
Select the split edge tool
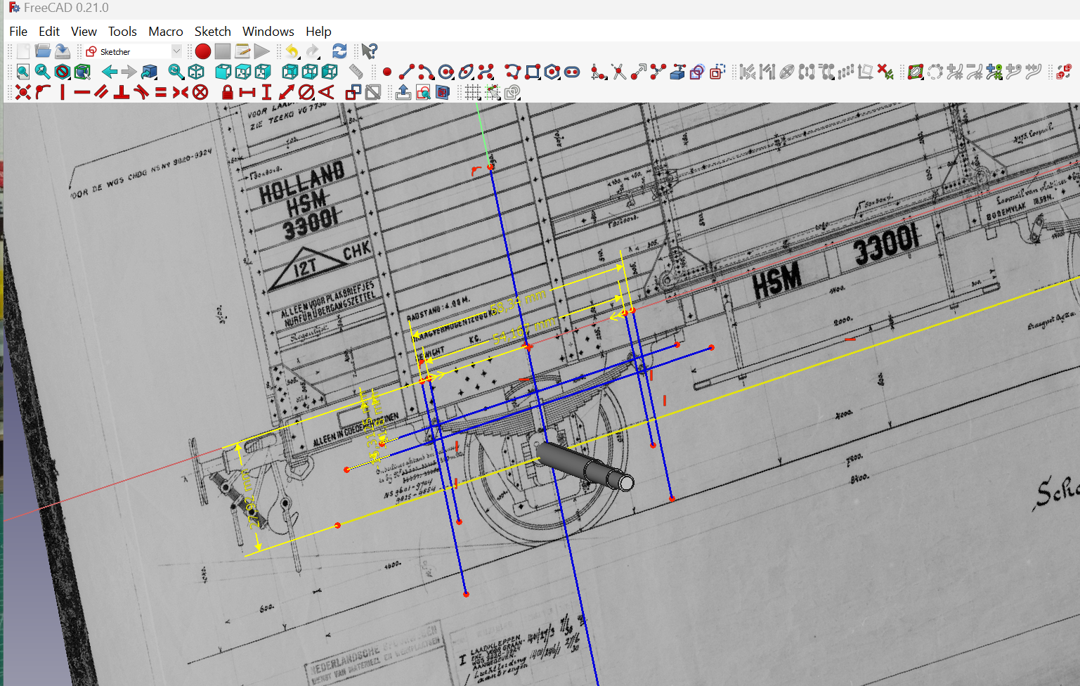pyautogui.click(x=658, y=72)
